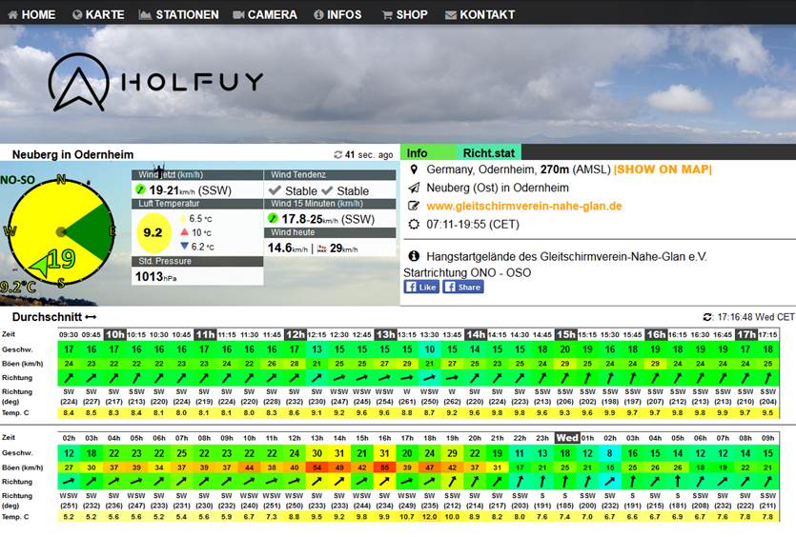Click the chart icon beside STATIONEN
The image size is (796, 537).
pyautogui.click(x=145, y=14)
